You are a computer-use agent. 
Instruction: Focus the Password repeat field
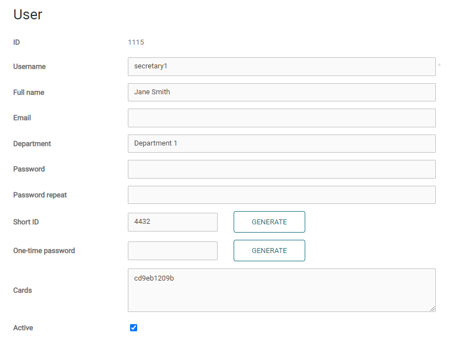point(281,195)
